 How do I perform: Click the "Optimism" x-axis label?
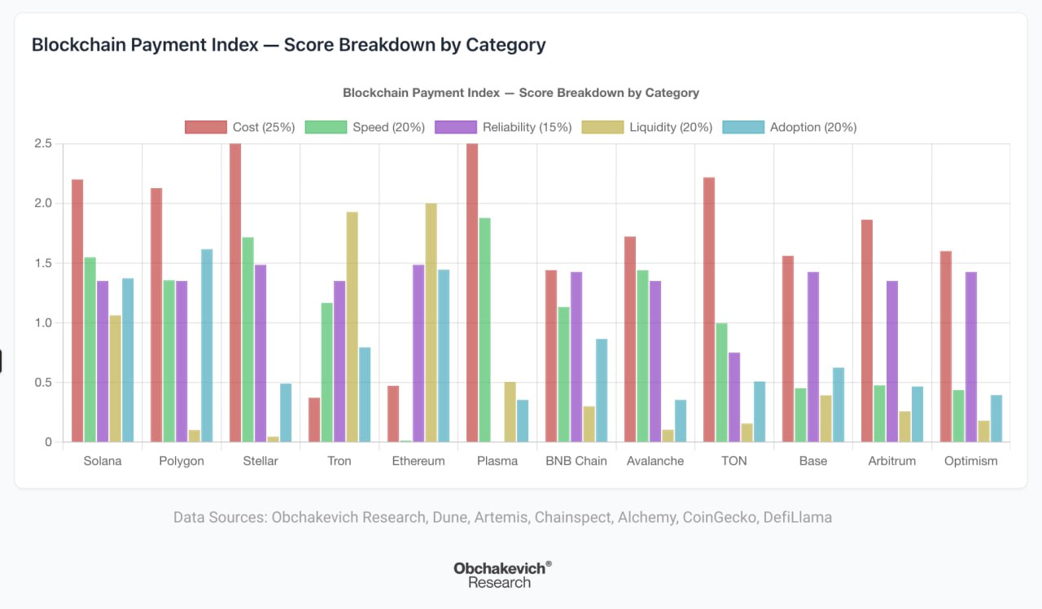970,461
